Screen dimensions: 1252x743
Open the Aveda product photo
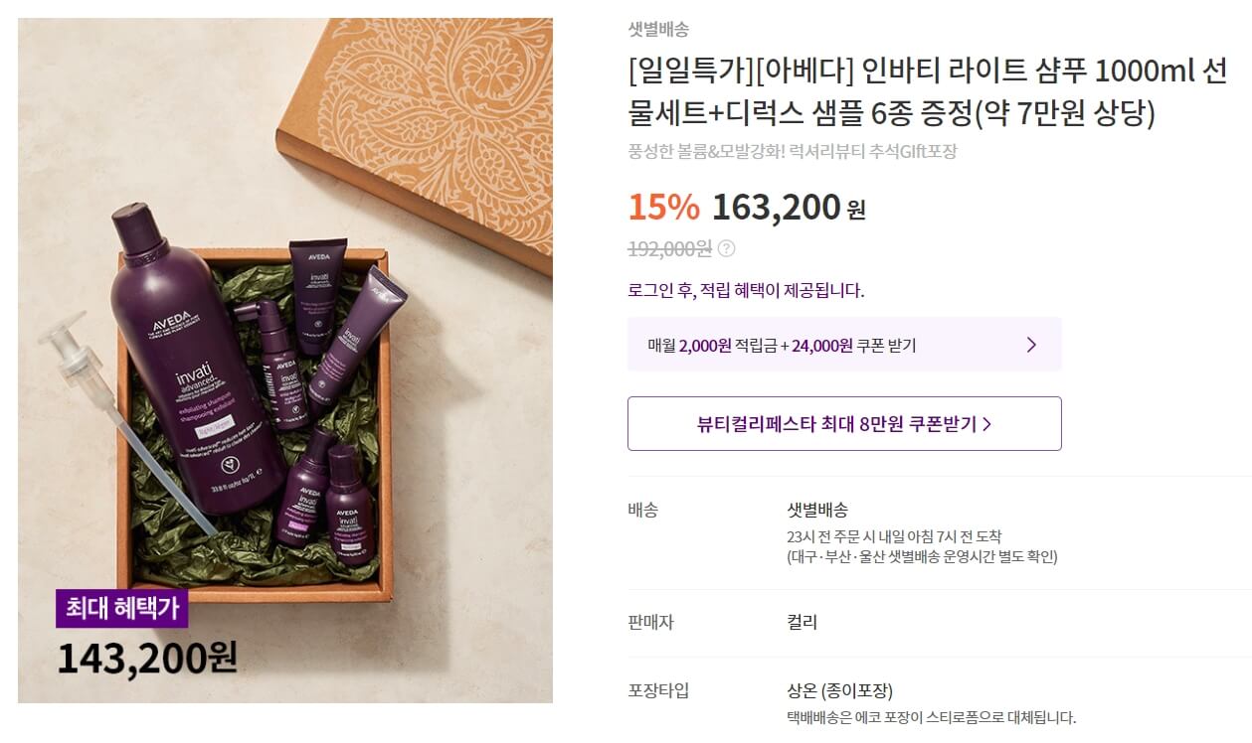285,360
